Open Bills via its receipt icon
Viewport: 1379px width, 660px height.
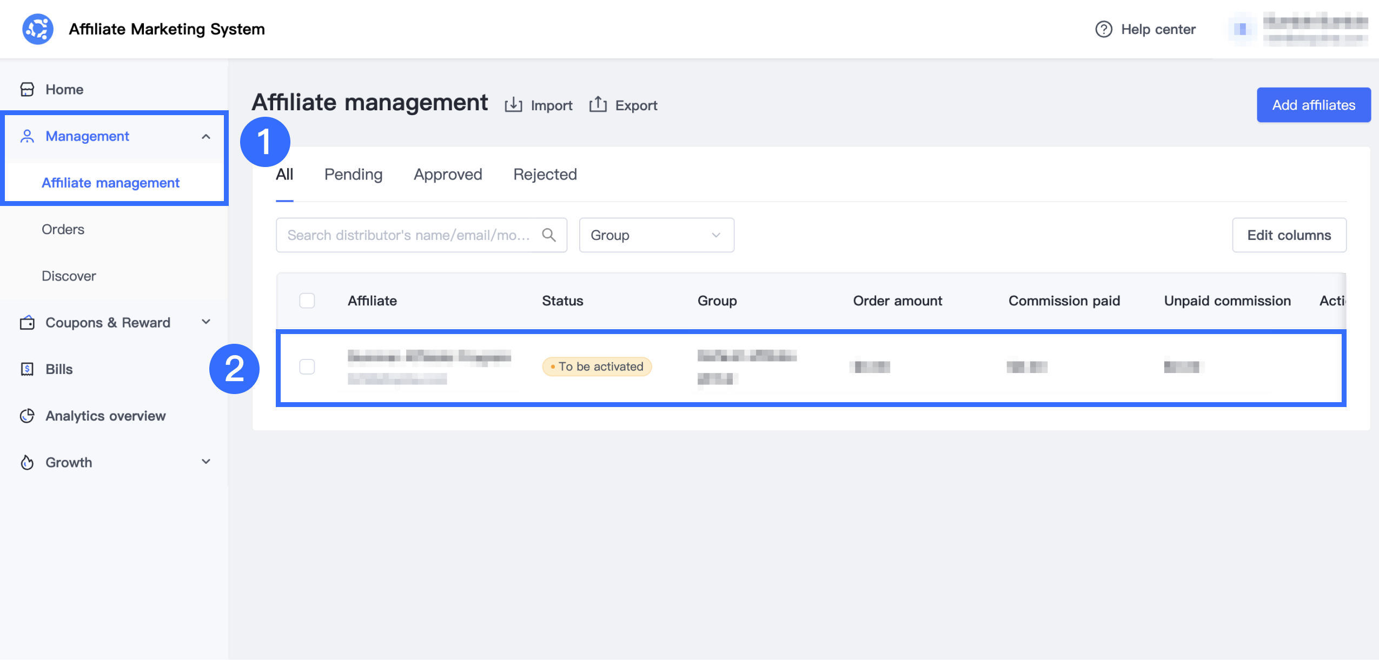(27, 369)
